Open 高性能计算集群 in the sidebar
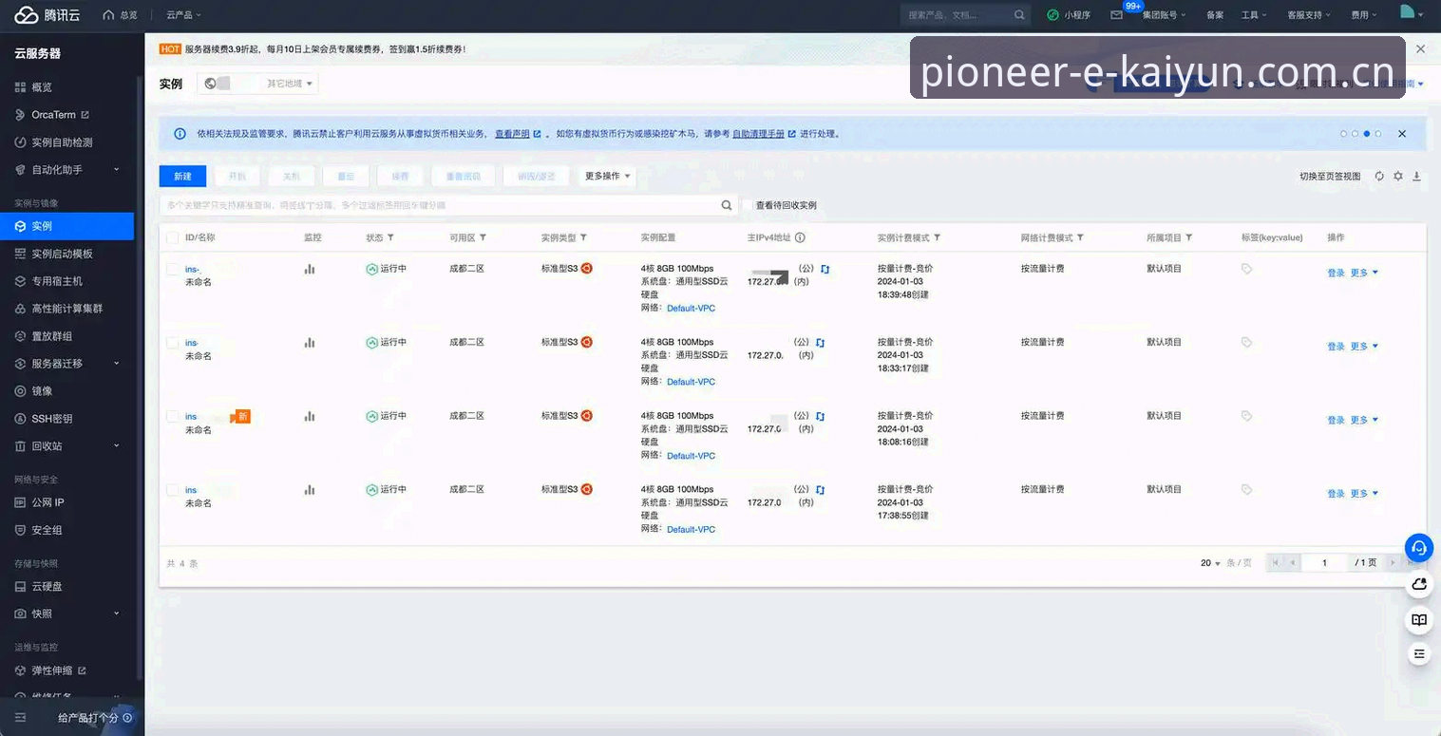The height and width of the screenshot is (736, 1441). pyautogui.click(x=66, y=309)
